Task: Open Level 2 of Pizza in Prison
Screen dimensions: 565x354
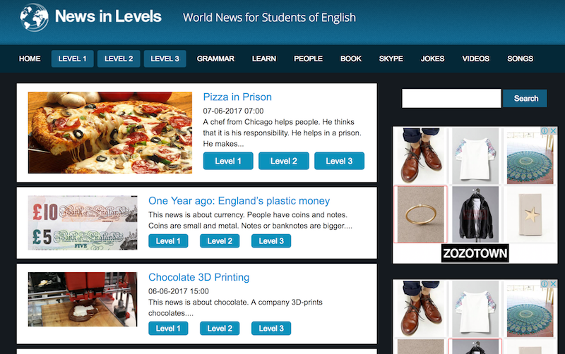Action: point(284,161)
